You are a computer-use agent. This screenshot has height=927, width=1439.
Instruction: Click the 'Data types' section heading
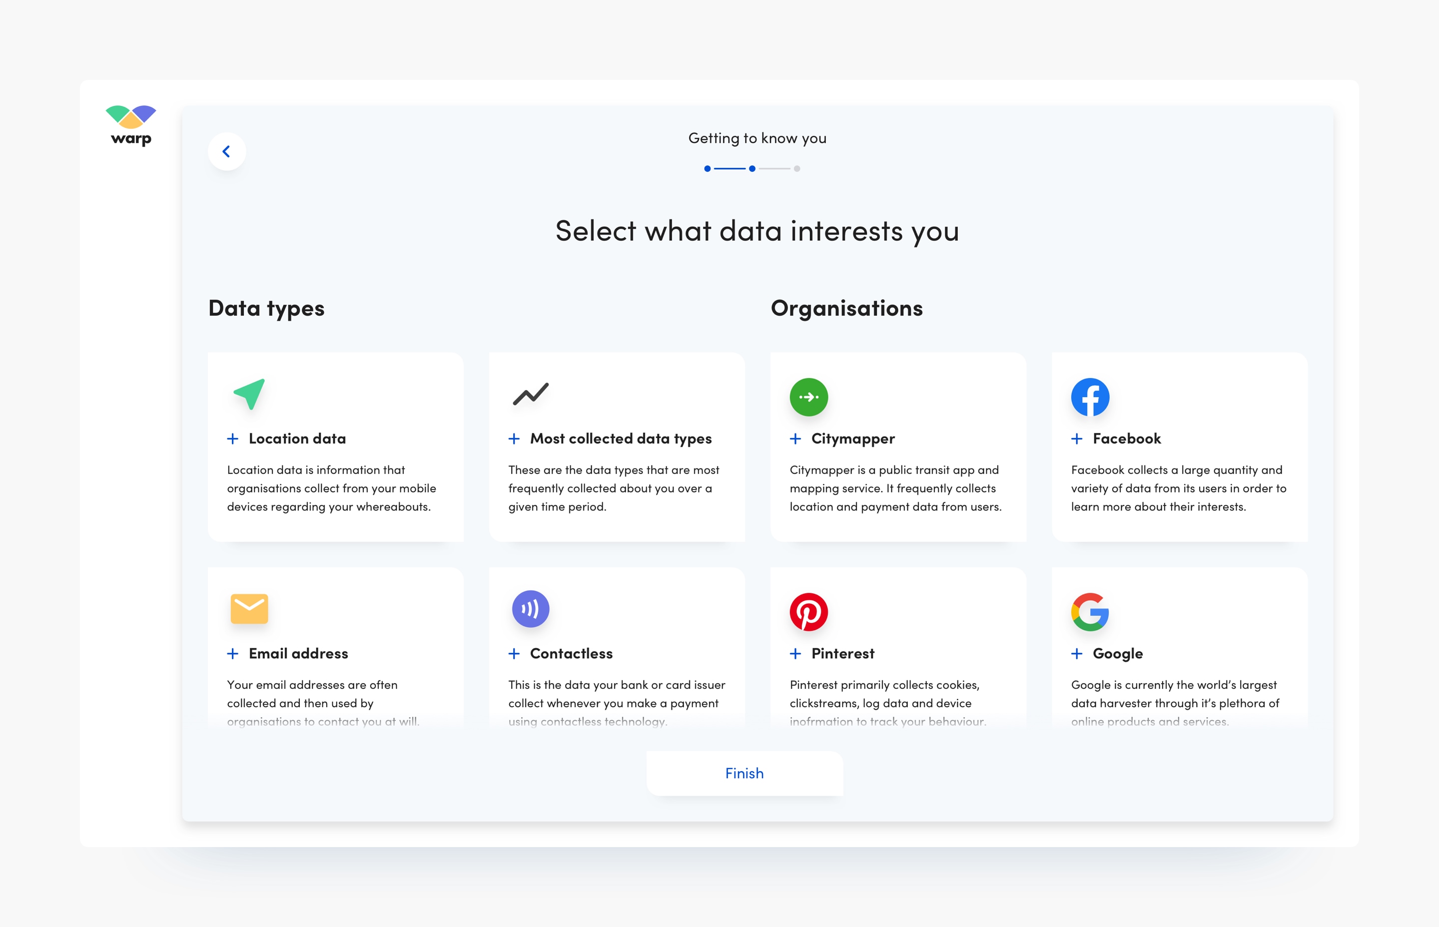[x=266, y=309]
